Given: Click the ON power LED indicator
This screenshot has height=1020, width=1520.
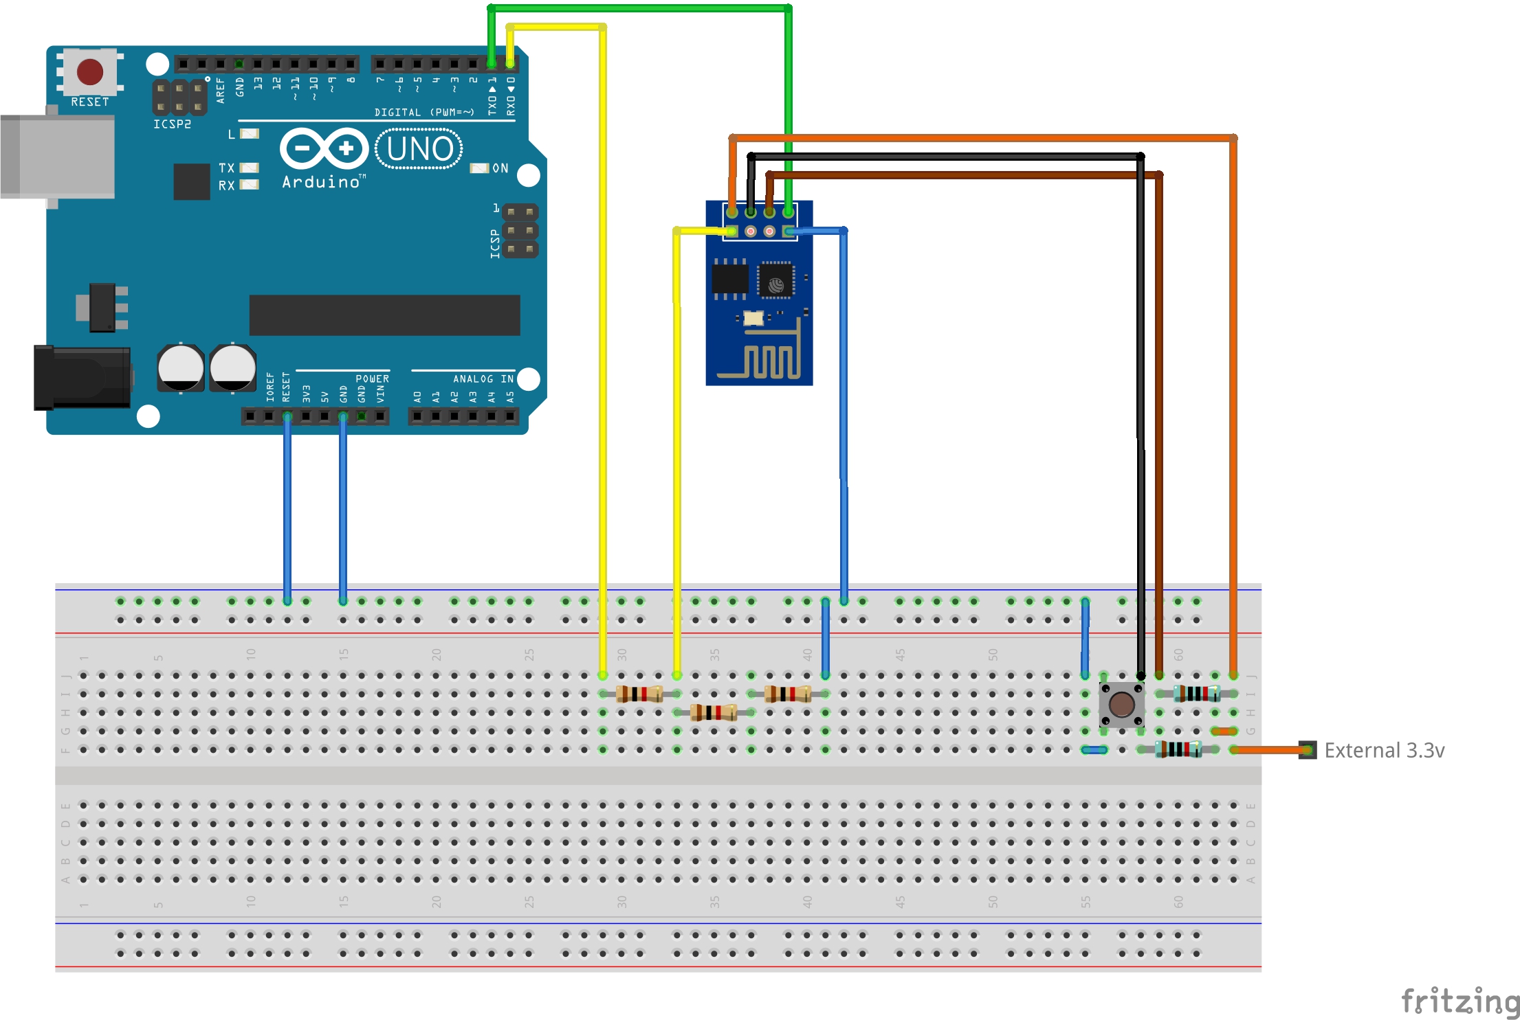Looking at the screenshot, I should [x=479, y=168].
